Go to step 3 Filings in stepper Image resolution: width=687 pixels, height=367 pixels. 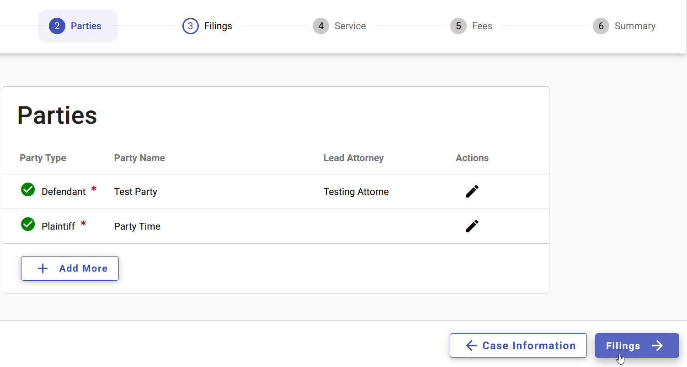pyautogui.click(x=207, y=26)
